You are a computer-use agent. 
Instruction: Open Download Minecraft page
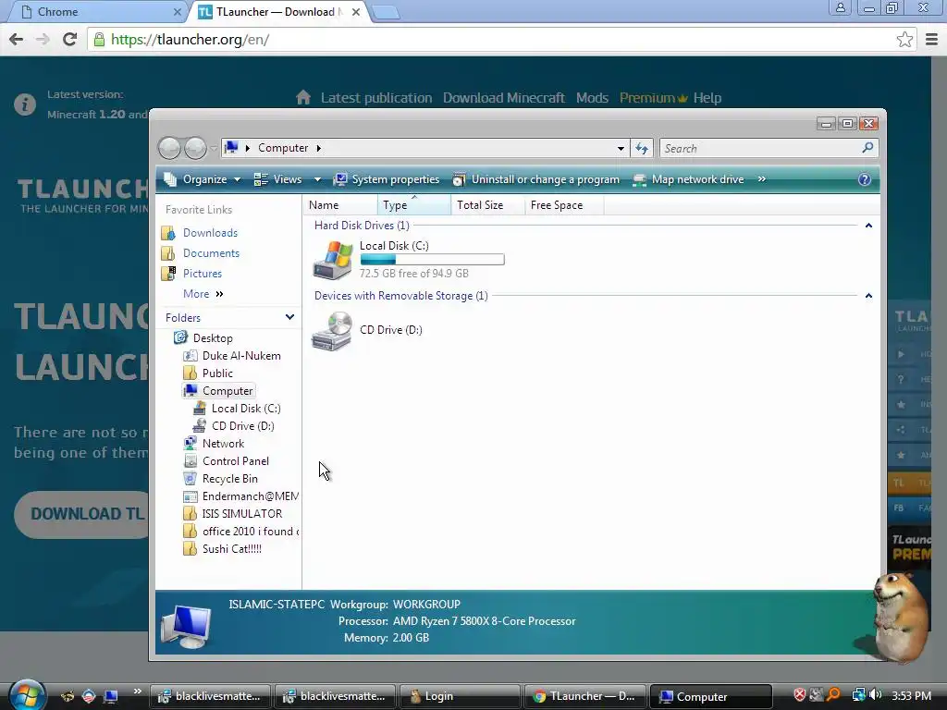point(504,98)
